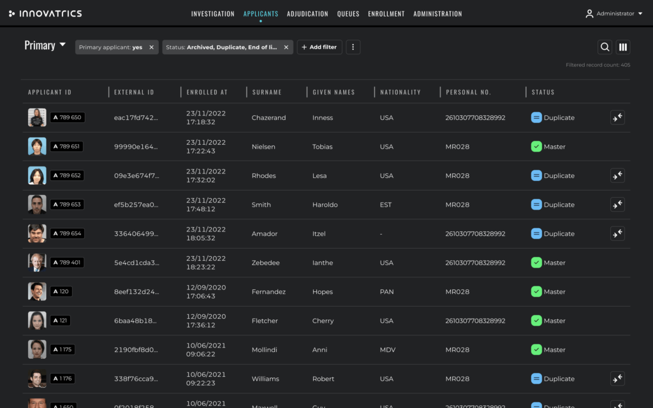Image resolution: width=653 pixels, height=408 pixels.
Task: Click the given name Ianthe
Action: pos(322,263)
